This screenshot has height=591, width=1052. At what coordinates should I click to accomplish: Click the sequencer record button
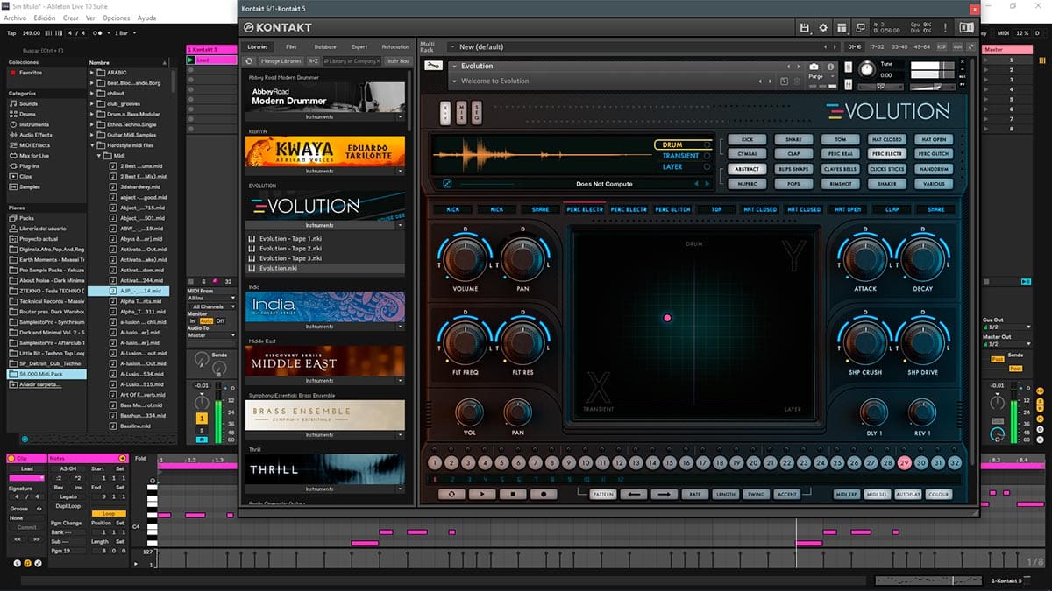544,494
